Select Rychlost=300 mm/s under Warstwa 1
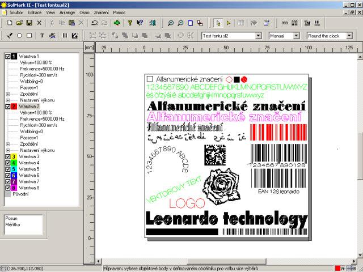 click(x=39, y=75)
